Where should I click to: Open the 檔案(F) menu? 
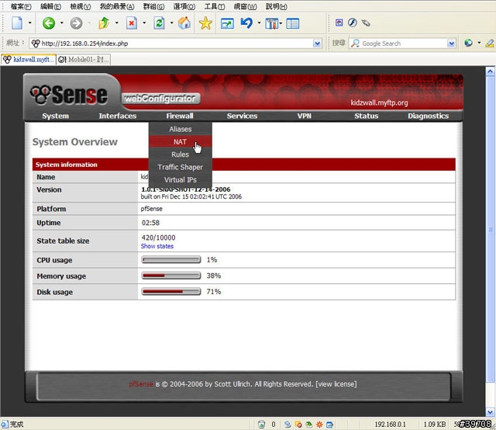[x=21, y=6]
